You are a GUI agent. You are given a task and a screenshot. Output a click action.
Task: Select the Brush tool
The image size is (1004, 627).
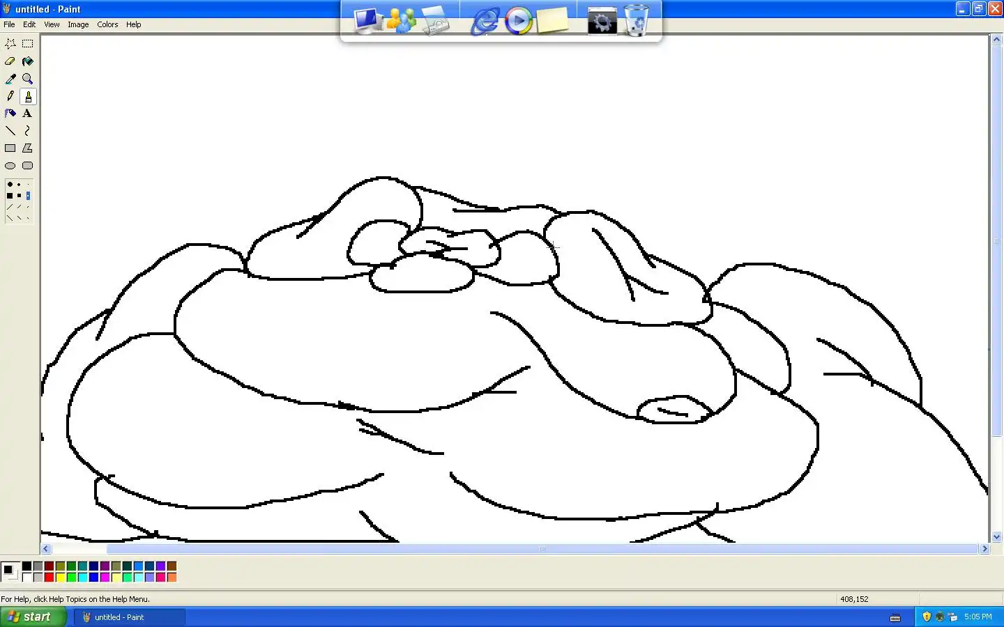(28, 96)
